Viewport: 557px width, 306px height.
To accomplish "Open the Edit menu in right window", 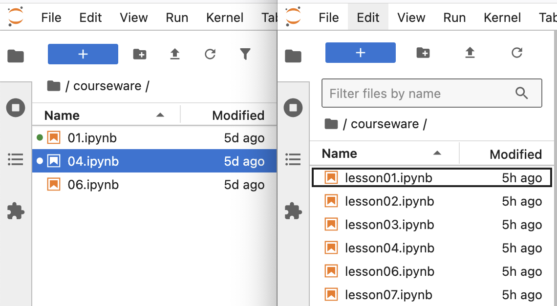I will click(x=368, y=18).
